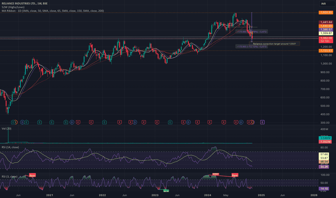
Task: Click the MA Ribbon indicator legend
Action: 53,11
